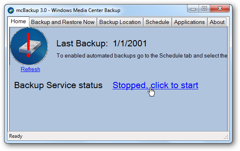Click the Ready status bar
This screenshot has width=240, height=151.
[x=118, y=136]
